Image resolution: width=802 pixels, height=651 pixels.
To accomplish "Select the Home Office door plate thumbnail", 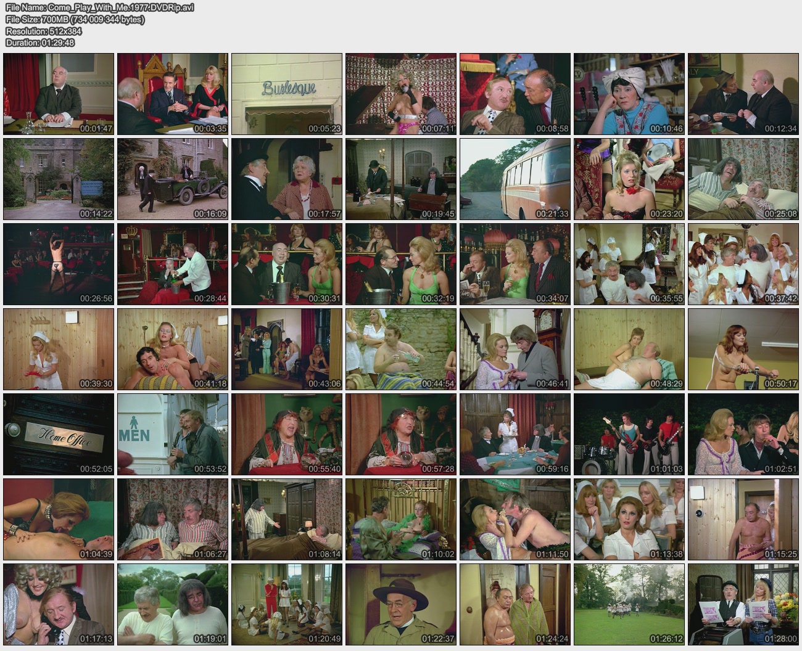I will point(59,434).
